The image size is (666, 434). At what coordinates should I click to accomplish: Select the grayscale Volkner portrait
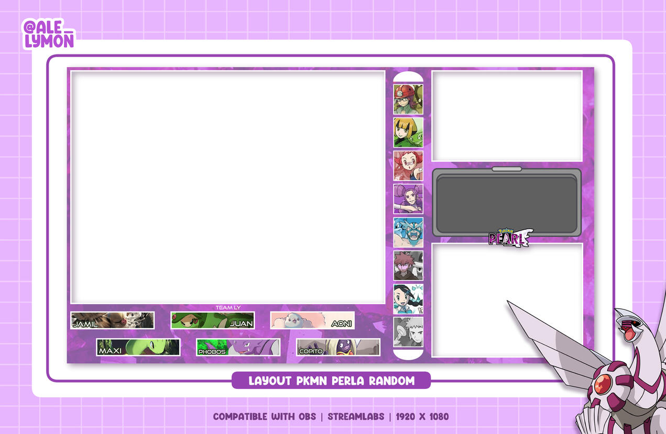(408, 332)
